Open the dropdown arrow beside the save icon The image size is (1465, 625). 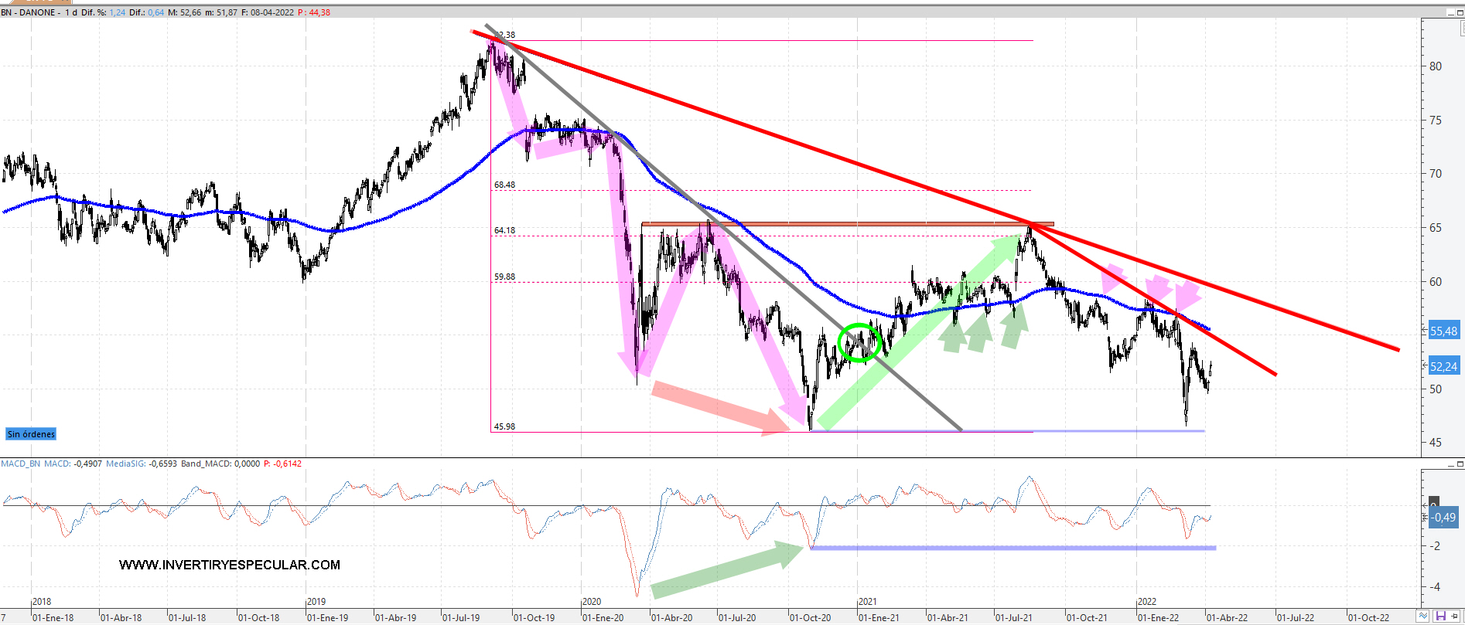click(x=1453, y=617)
